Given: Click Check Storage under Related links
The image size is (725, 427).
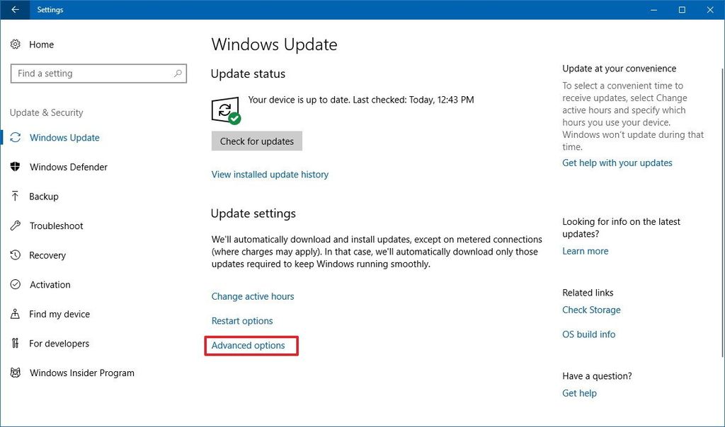Looking at the screenshot, I should click(x=591, y=310).
